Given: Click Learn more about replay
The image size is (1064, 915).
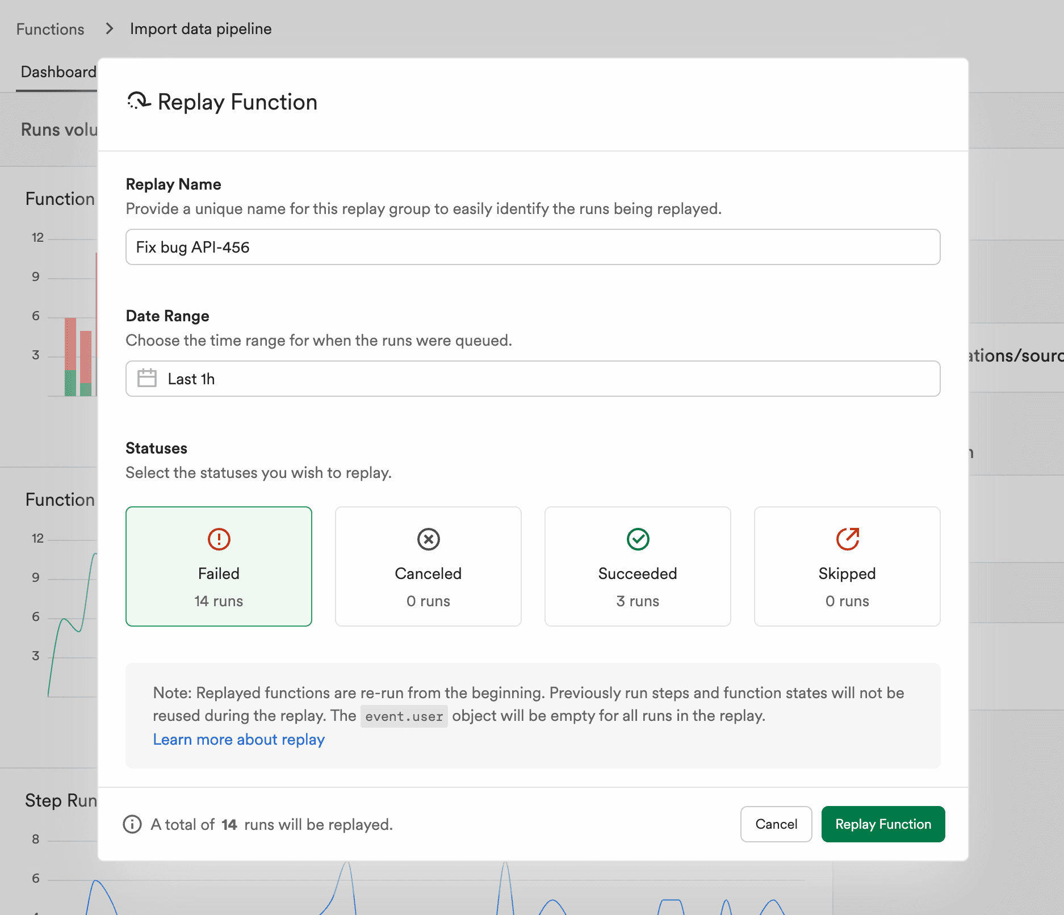Looking at the screenshot, I should [238, 739].
